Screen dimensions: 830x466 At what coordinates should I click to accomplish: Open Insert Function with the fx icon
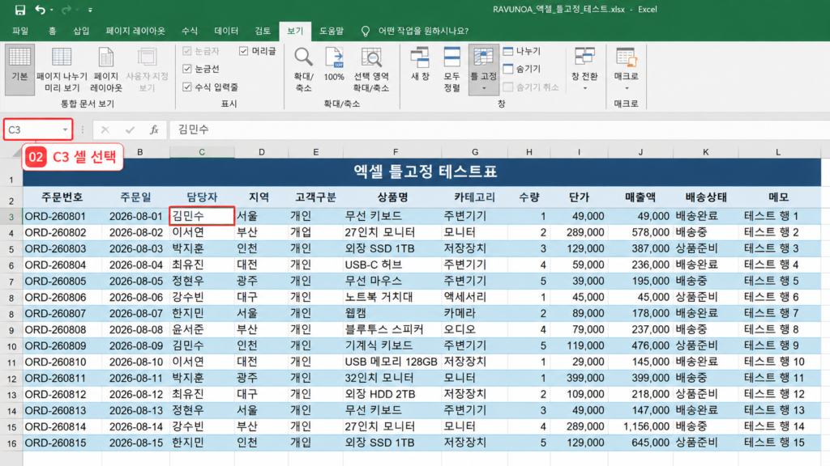(154, 129)
